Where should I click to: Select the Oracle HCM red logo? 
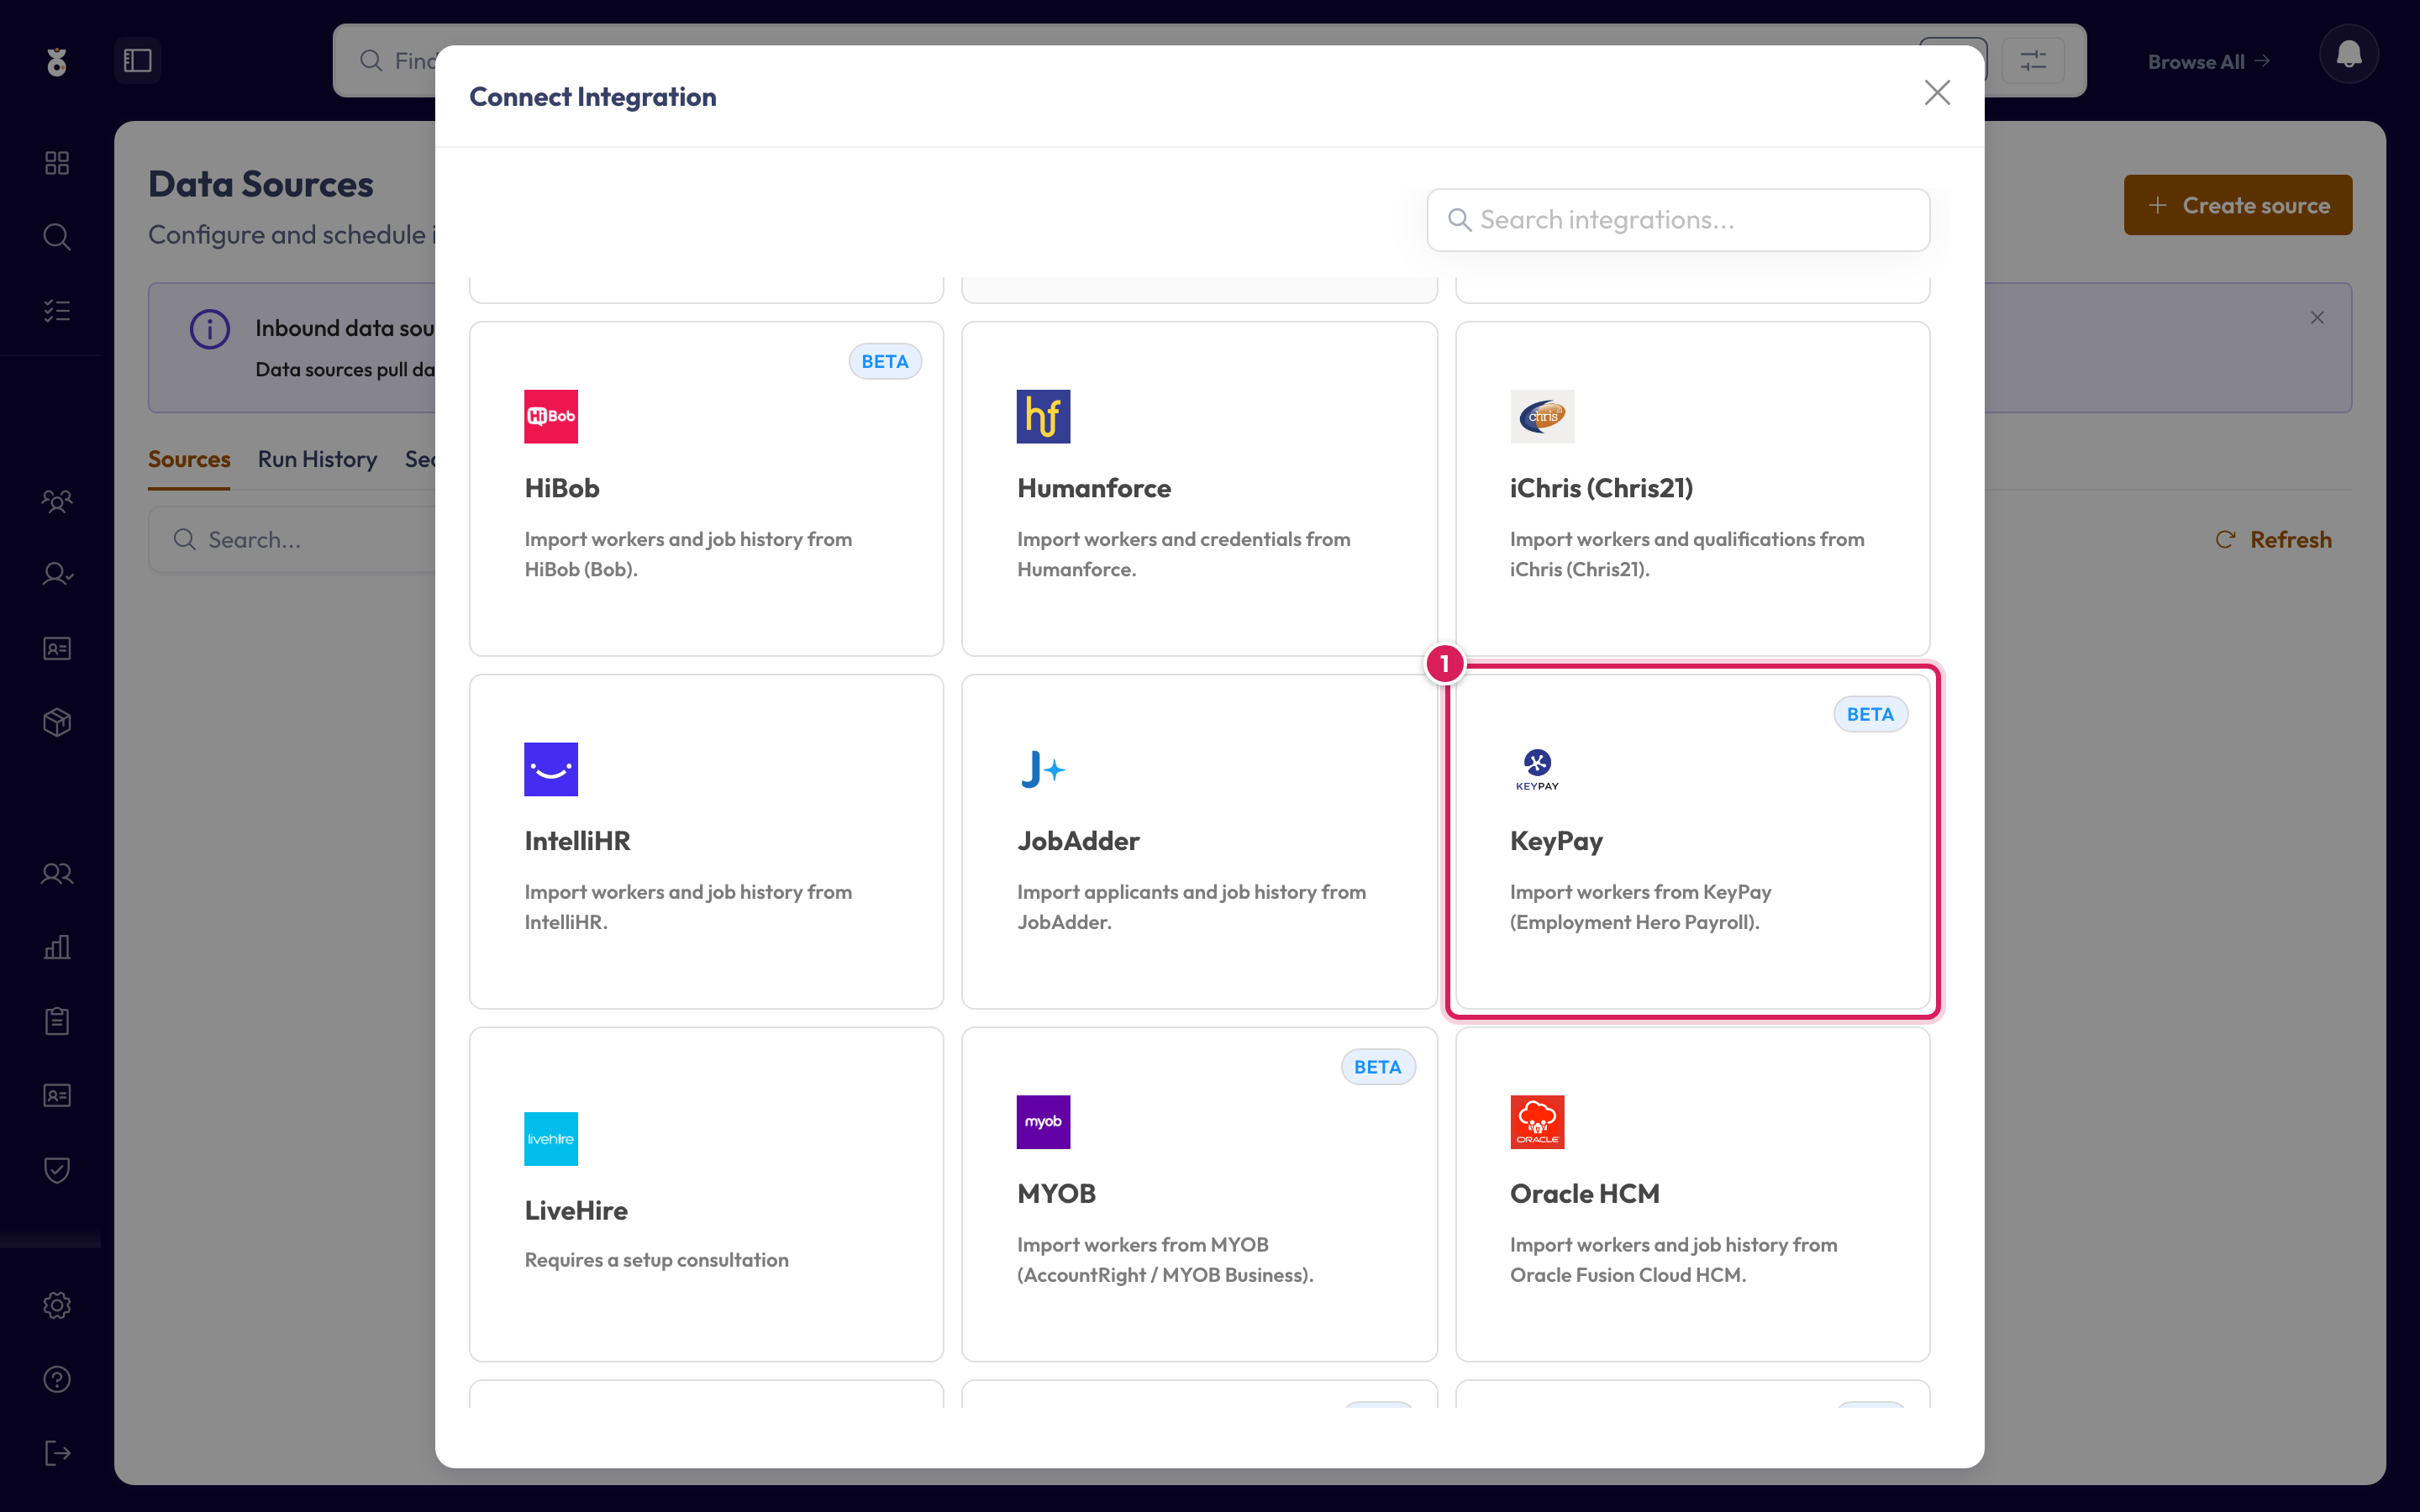pos(1537,1122)
